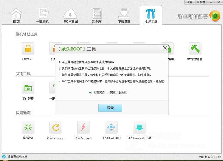Viewport: 223px width, 161px height.
Task: Switch to 下载管理 download manager tab
Action: [124, 16]
